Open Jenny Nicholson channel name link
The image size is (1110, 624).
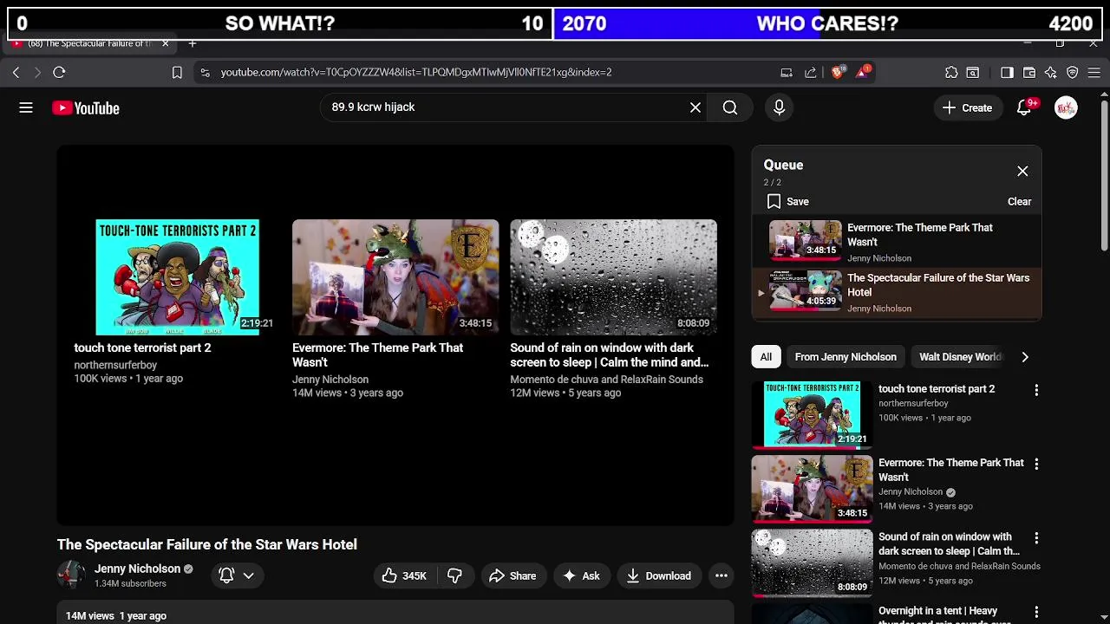pos(137,569)
